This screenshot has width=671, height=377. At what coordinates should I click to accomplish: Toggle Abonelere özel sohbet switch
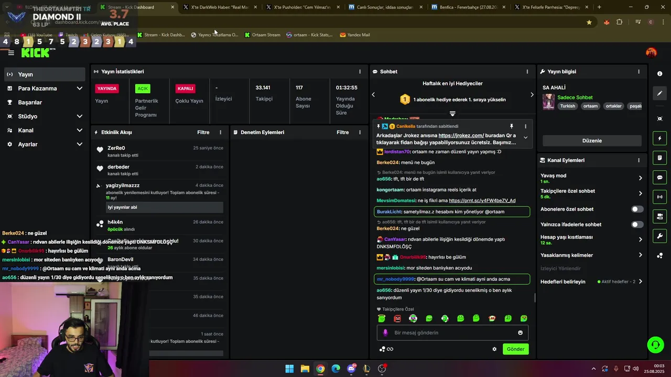(x=637, y=209)
